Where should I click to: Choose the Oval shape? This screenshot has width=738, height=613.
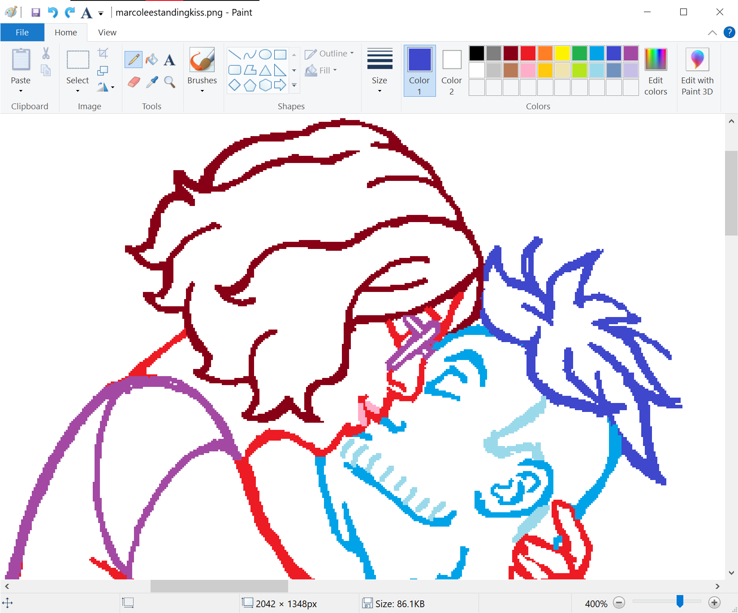coord(265,55)
